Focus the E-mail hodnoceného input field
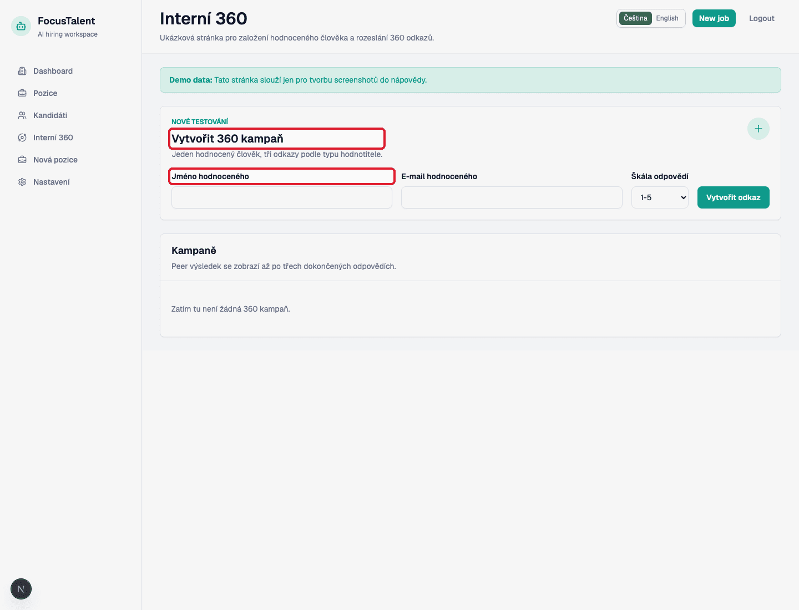This screenshot has height=610, width=799. coord(512,197)
